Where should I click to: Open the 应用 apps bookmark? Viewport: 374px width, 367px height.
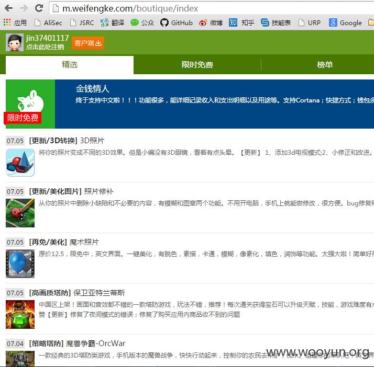tap(15, 22)
